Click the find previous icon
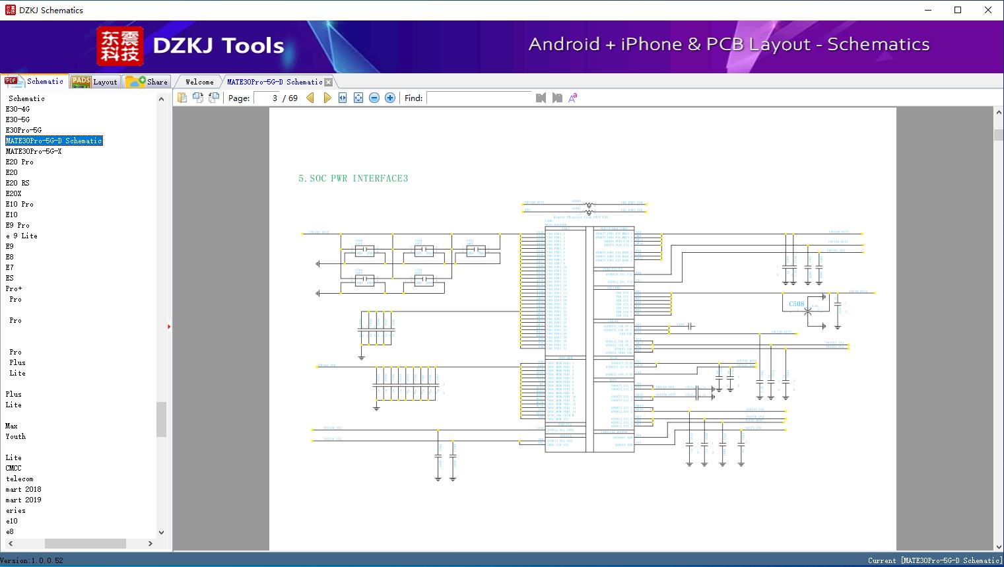Screen dimensions: 1004x567 (541, 98)
